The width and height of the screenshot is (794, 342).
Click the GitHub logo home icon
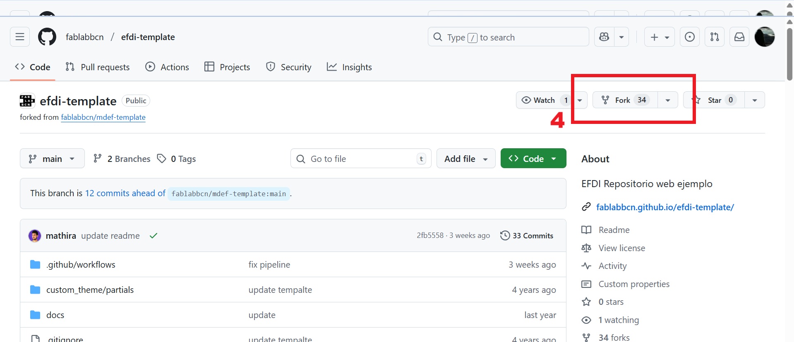point(47,37)
